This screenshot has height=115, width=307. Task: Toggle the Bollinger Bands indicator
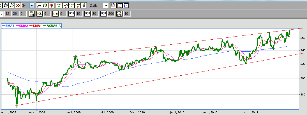click(x=40, y=13)
